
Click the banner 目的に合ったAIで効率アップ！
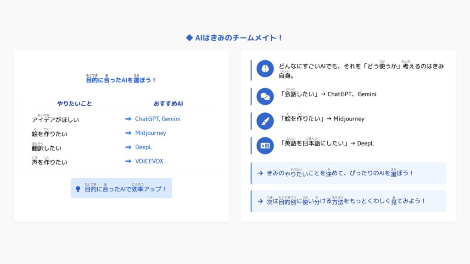click(121, 188)
